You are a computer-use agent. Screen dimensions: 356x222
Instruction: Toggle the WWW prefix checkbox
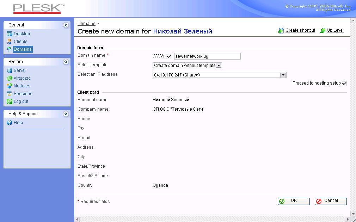pyautogui.click(x=169, y=56)
